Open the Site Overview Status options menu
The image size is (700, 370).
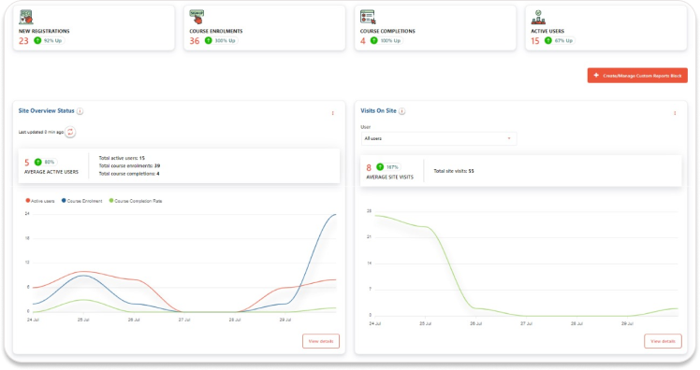pos(332,113)
